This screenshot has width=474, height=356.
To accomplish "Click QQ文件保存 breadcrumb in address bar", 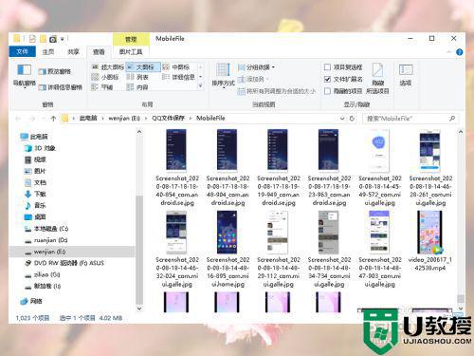I will pos(168,118).
